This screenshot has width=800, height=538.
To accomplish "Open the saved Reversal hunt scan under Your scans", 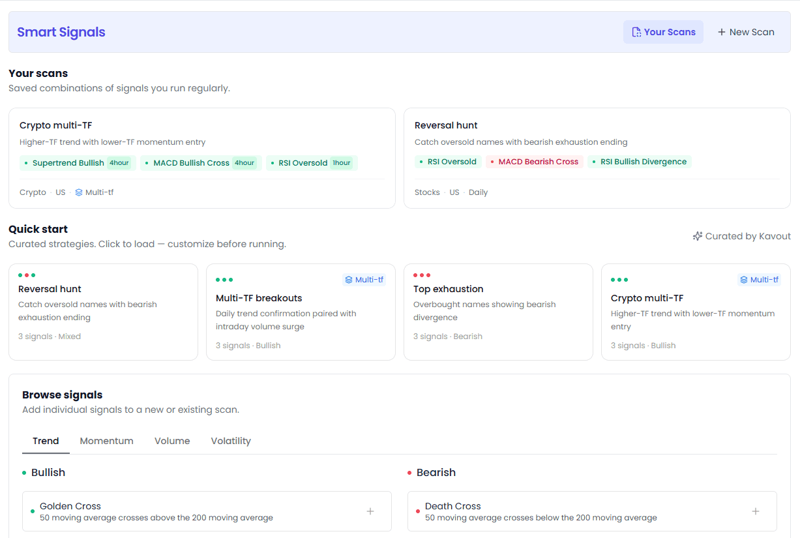I will point(597,158).
